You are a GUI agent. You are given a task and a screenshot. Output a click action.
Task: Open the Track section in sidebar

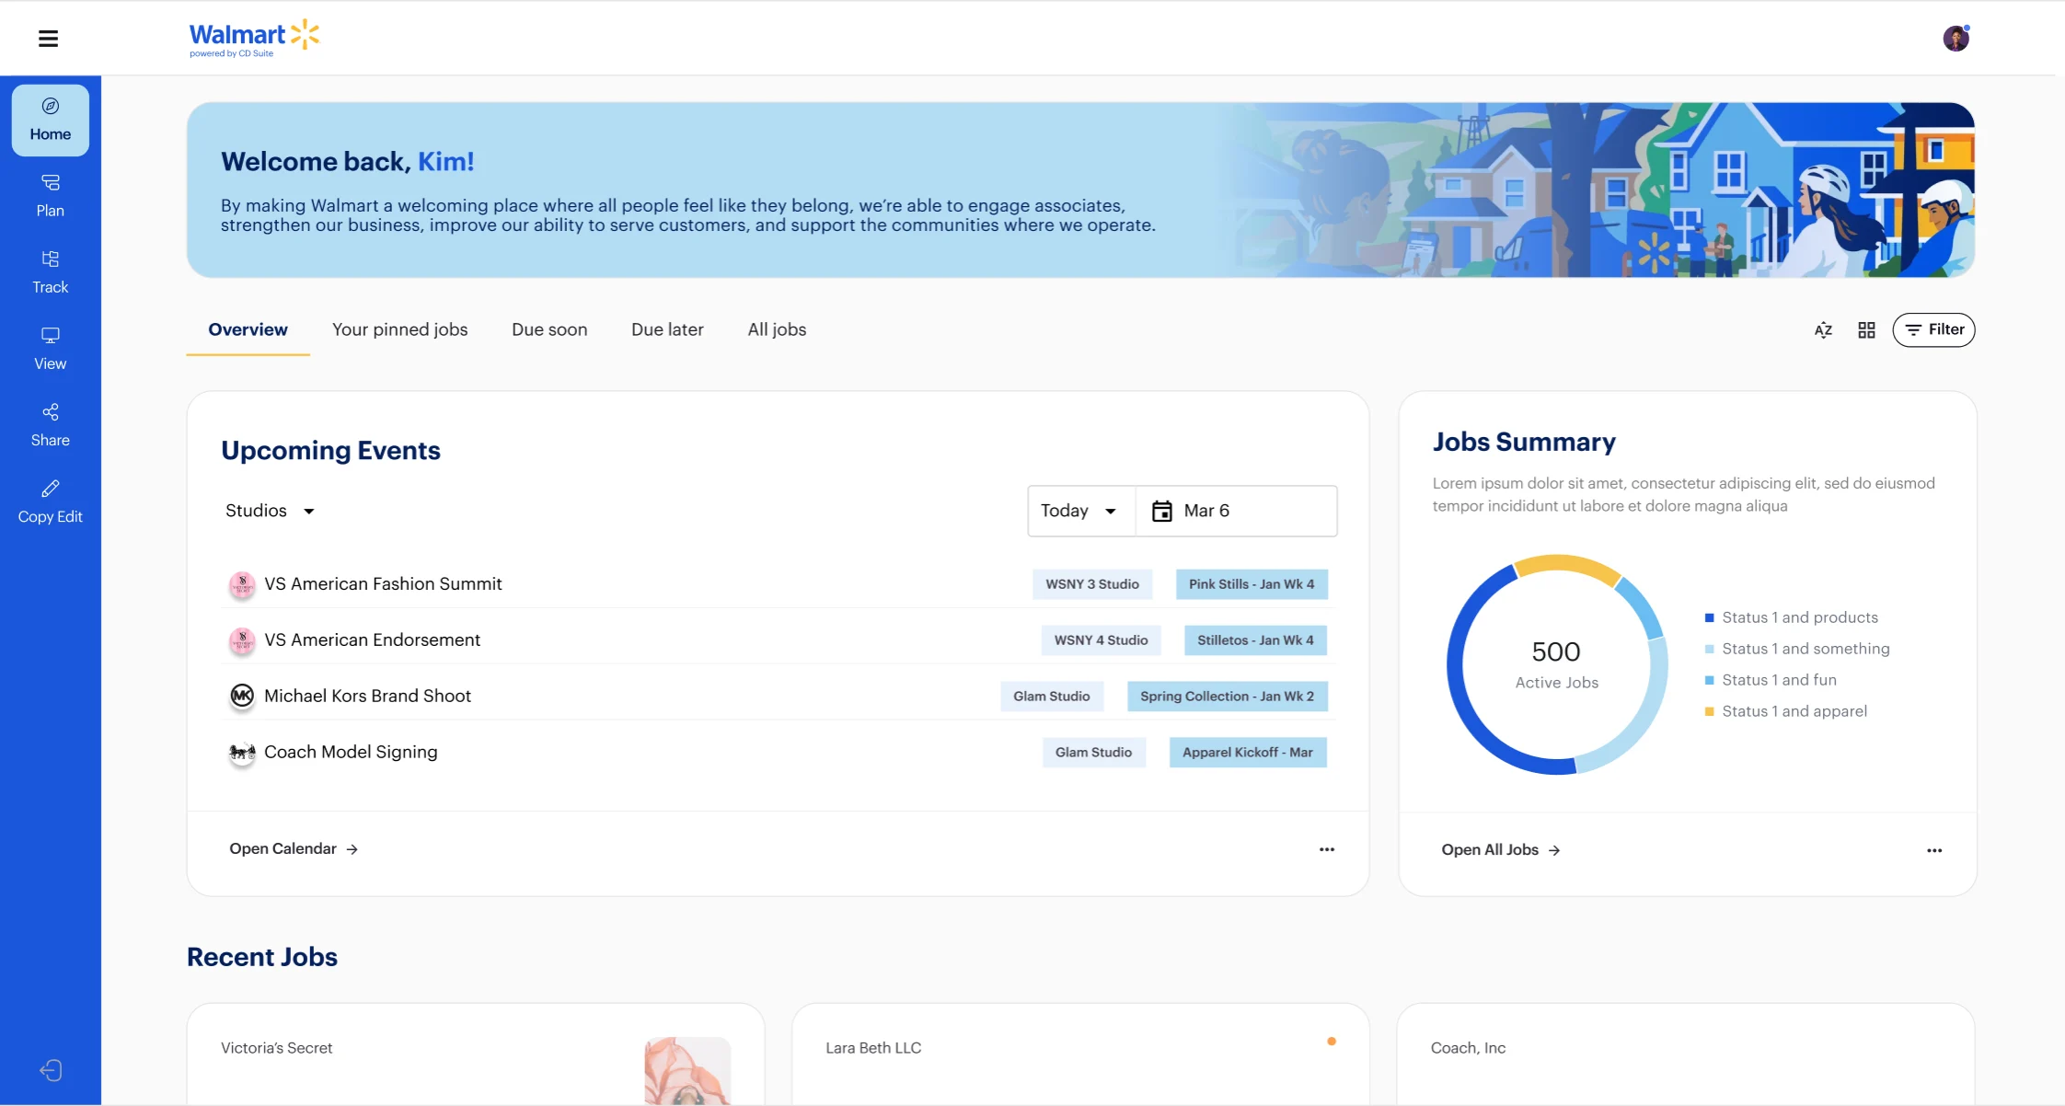pos(51,272)
